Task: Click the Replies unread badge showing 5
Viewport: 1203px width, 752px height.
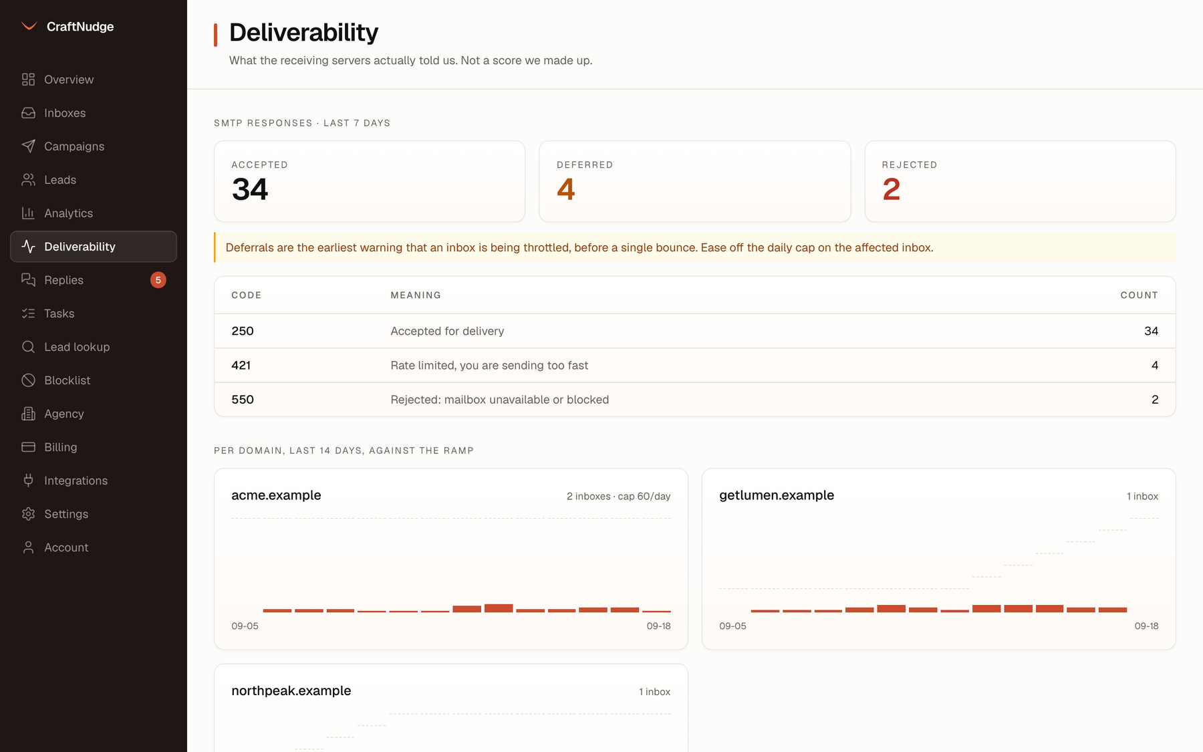Action: (x=158, y=280)
